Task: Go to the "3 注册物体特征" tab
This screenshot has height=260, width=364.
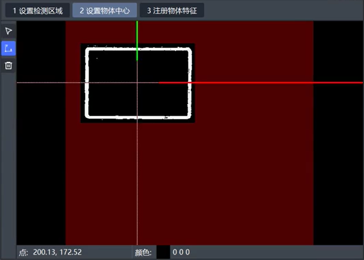Action: (172, 10)
